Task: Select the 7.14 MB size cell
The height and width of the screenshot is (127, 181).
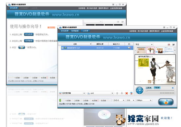Action: coord(116,48)
